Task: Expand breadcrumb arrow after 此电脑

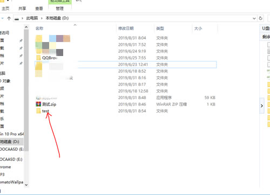Action: coord(42,18)
